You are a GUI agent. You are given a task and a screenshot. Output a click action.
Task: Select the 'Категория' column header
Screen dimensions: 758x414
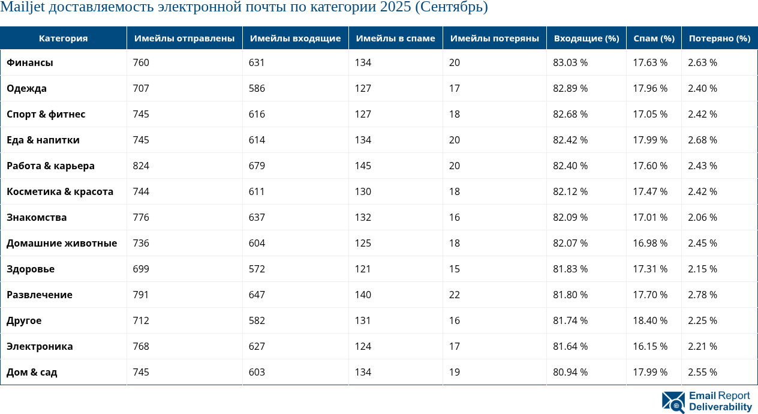[x=62, y=38]
